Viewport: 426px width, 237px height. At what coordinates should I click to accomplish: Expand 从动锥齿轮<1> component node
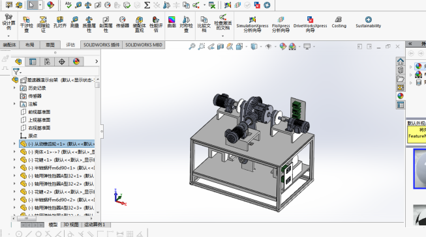tap(14, 144)
